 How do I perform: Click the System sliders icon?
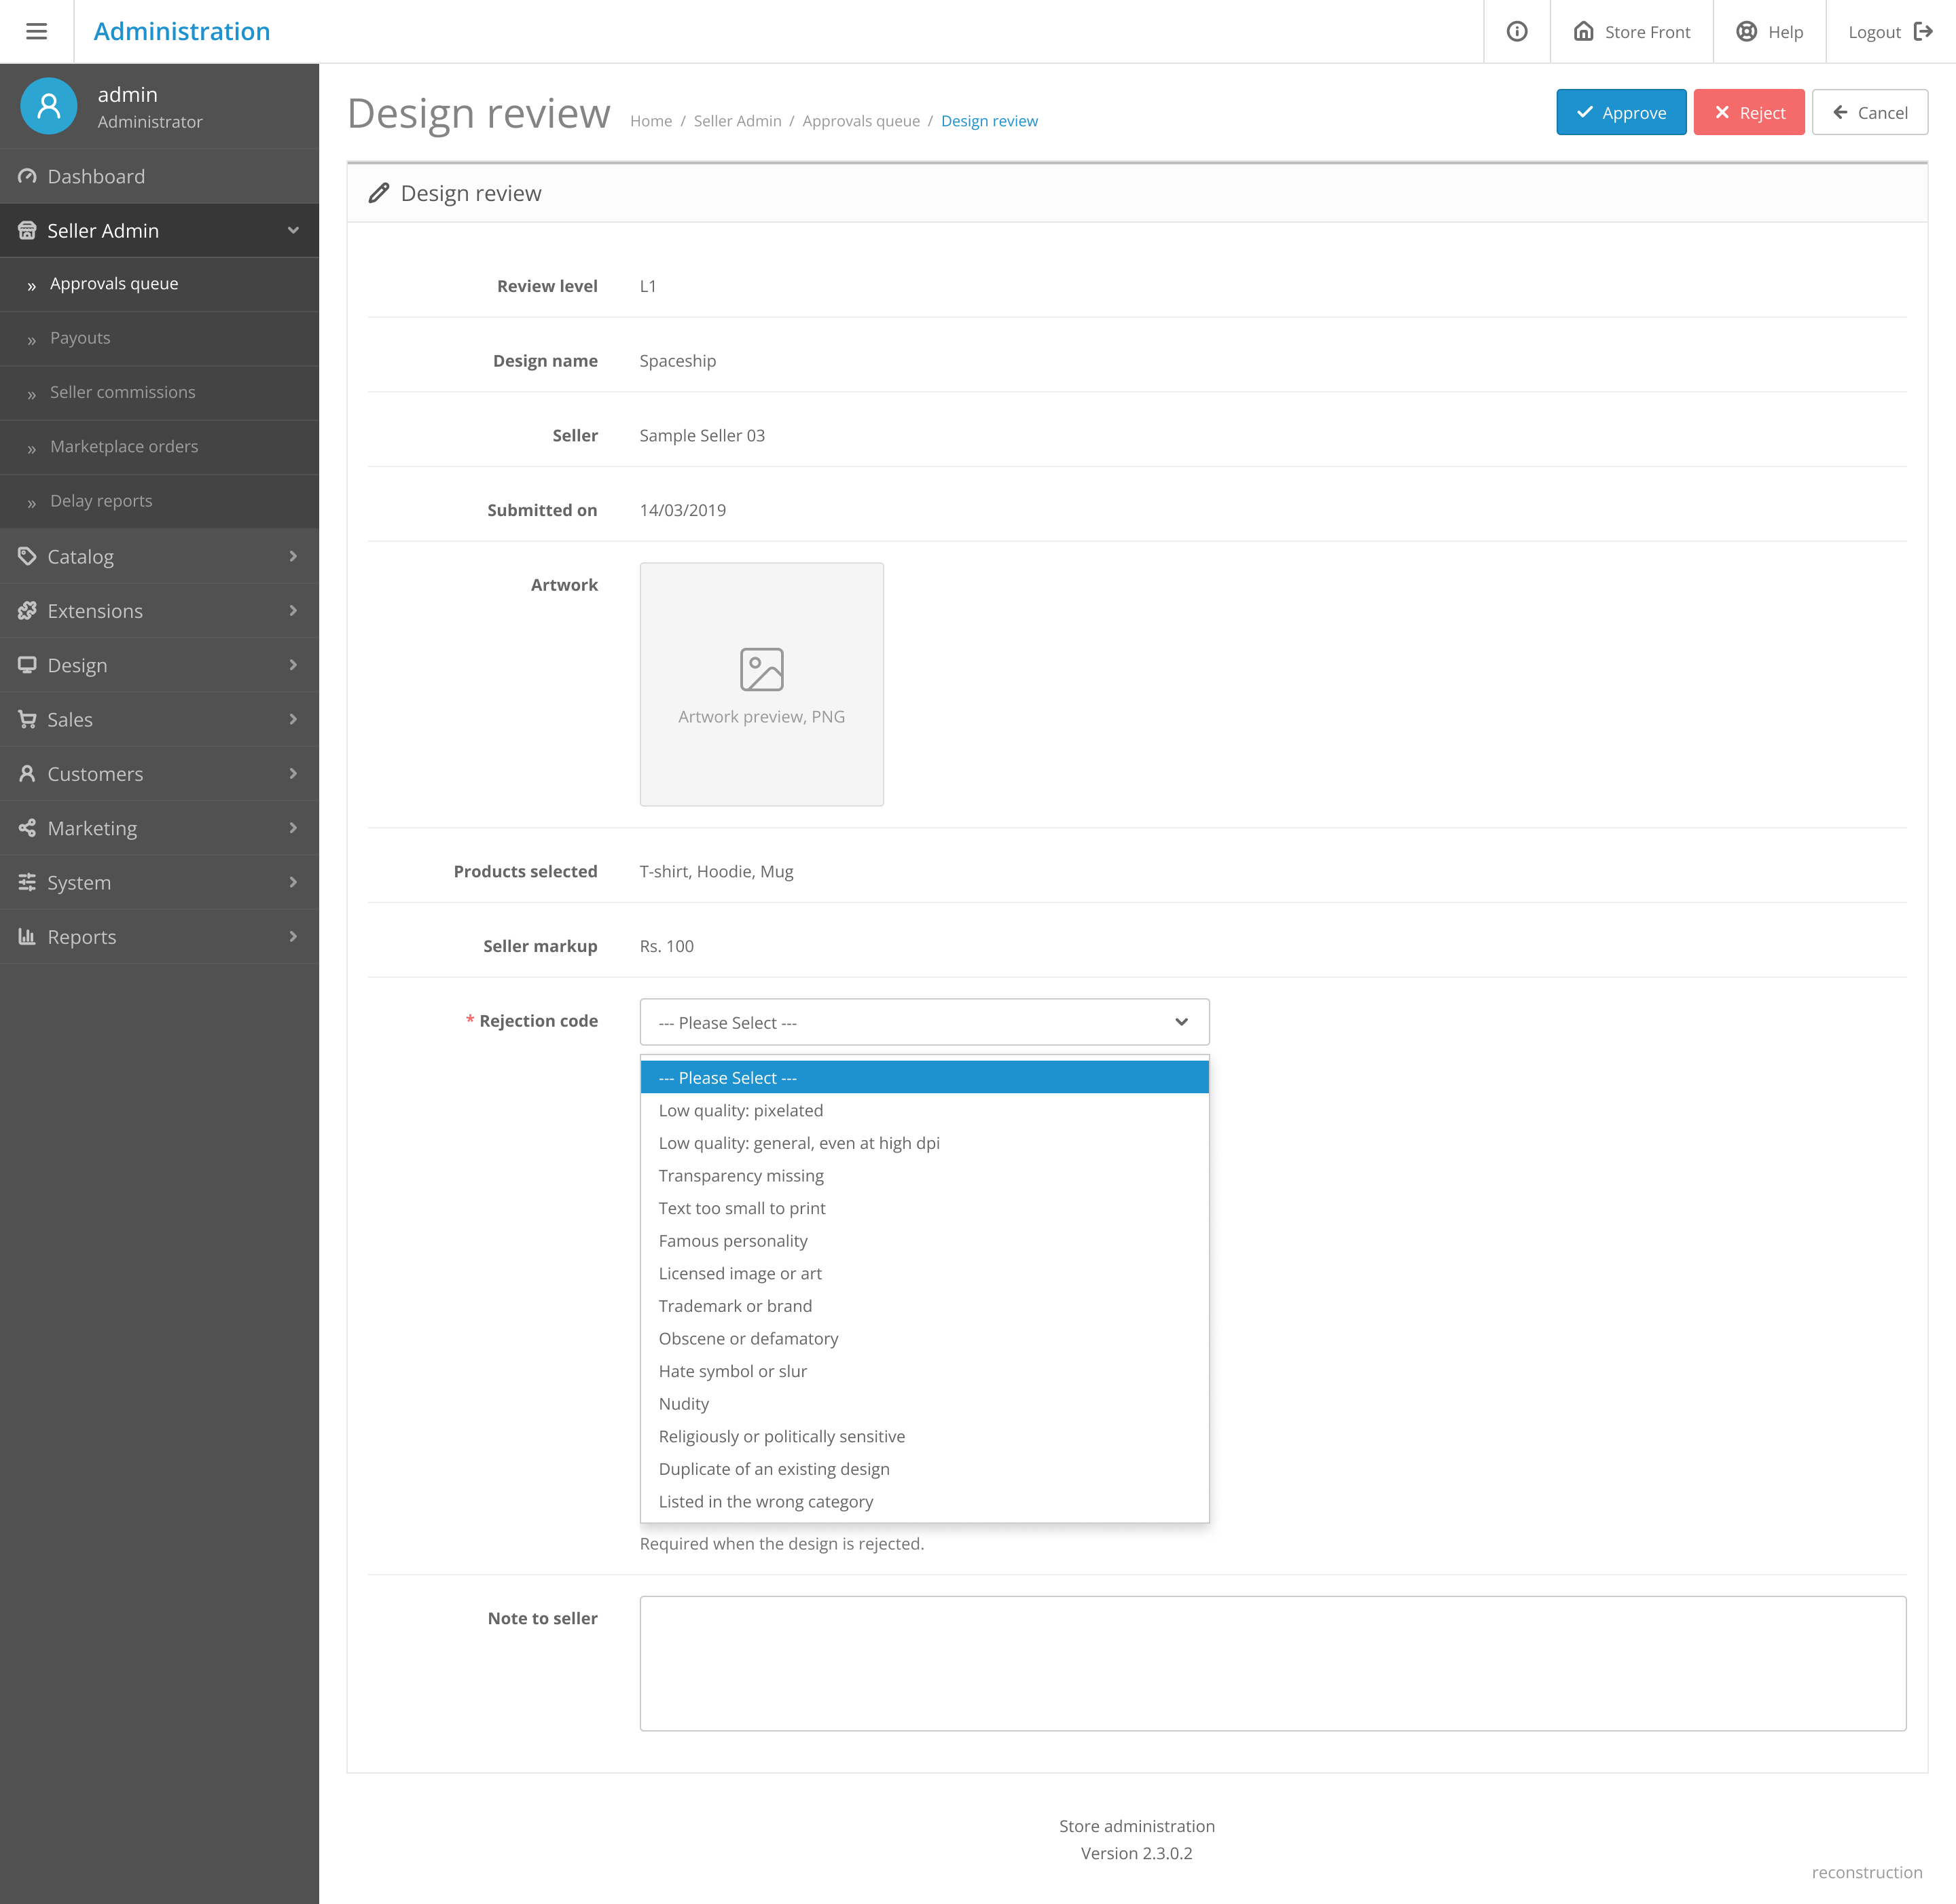pyautogui.click(x=27, y=882)
